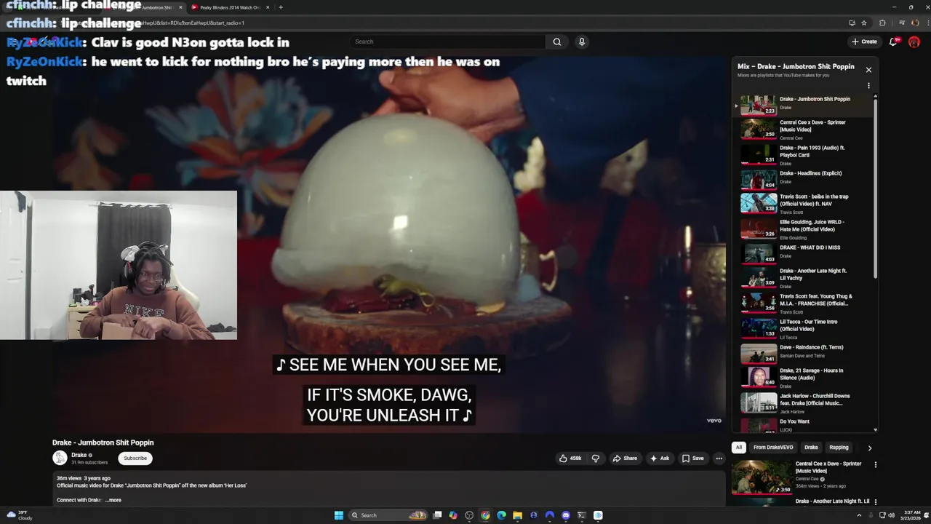Open 'Travis Scott feat. Young Thug & M.I.A. - FRANCHISE' entry
The height and width of the screenshot is (524, 931).
pyautogui.click(x=804, y=303)
